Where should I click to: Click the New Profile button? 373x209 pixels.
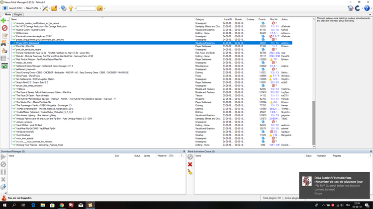[x=32, y=8]
